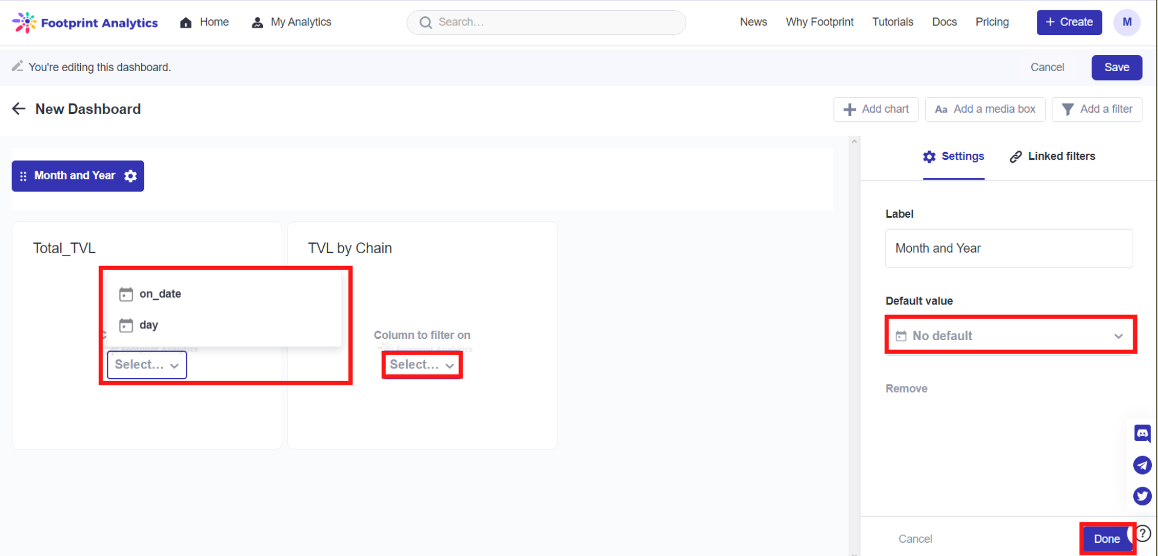Open the Home nav item
Viewport: 1158px width, 556px height.
coord(204,22)
